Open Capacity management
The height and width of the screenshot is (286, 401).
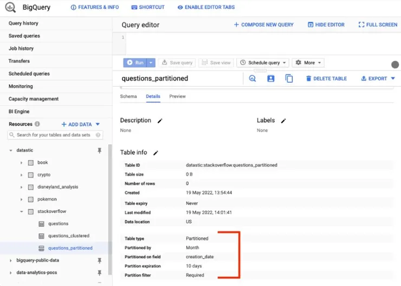[x=34, y=99]
